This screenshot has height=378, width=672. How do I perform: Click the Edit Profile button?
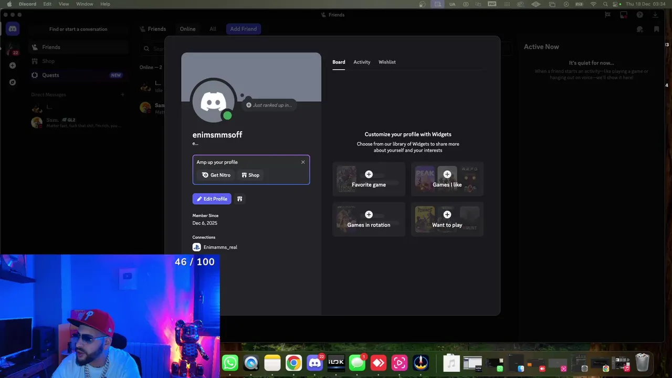pos(212,199)
